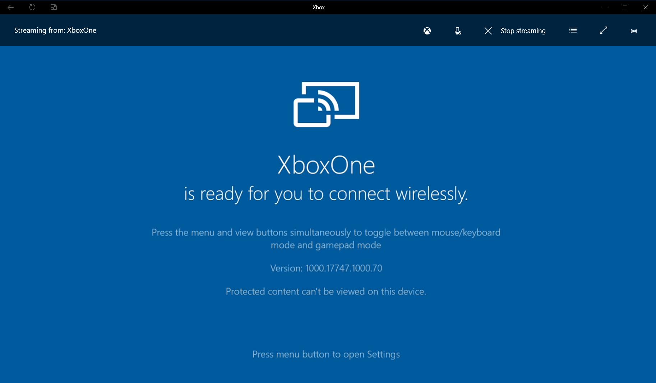Enter full screen with the expand arrow icon
The image size is (656, 383).
[604, 31]
